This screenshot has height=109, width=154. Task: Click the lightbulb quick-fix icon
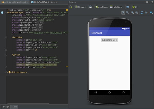(10, 72)
